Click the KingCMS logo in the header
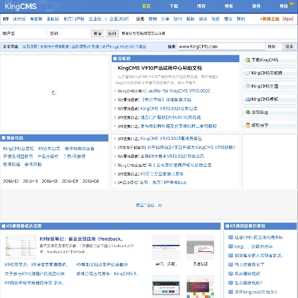This screenshot has height=298, width=298. (21, 6)
